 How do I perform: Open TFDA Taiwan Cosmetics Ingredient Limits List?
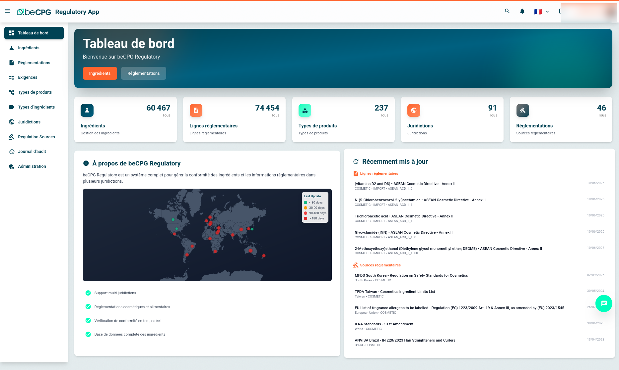[x=479, y=294]
